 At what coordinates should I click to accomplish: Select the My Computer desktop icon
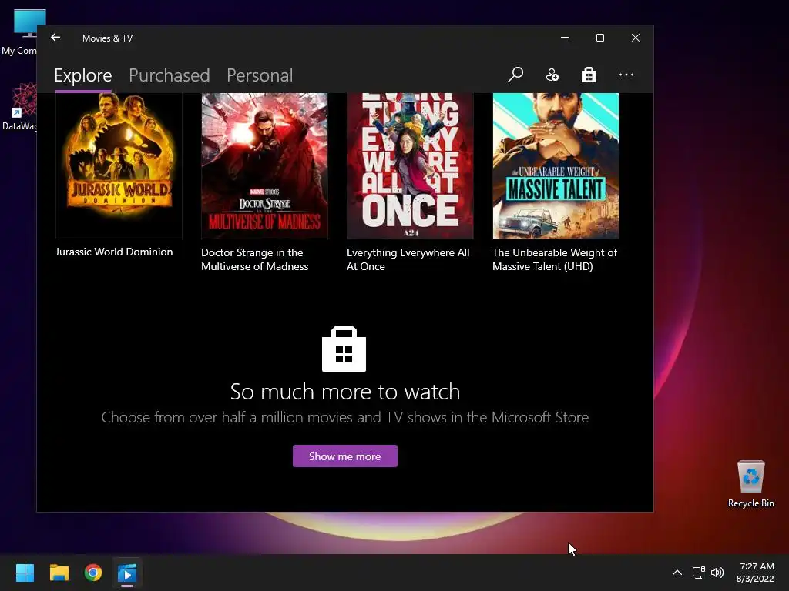click(x=19, y=32)
